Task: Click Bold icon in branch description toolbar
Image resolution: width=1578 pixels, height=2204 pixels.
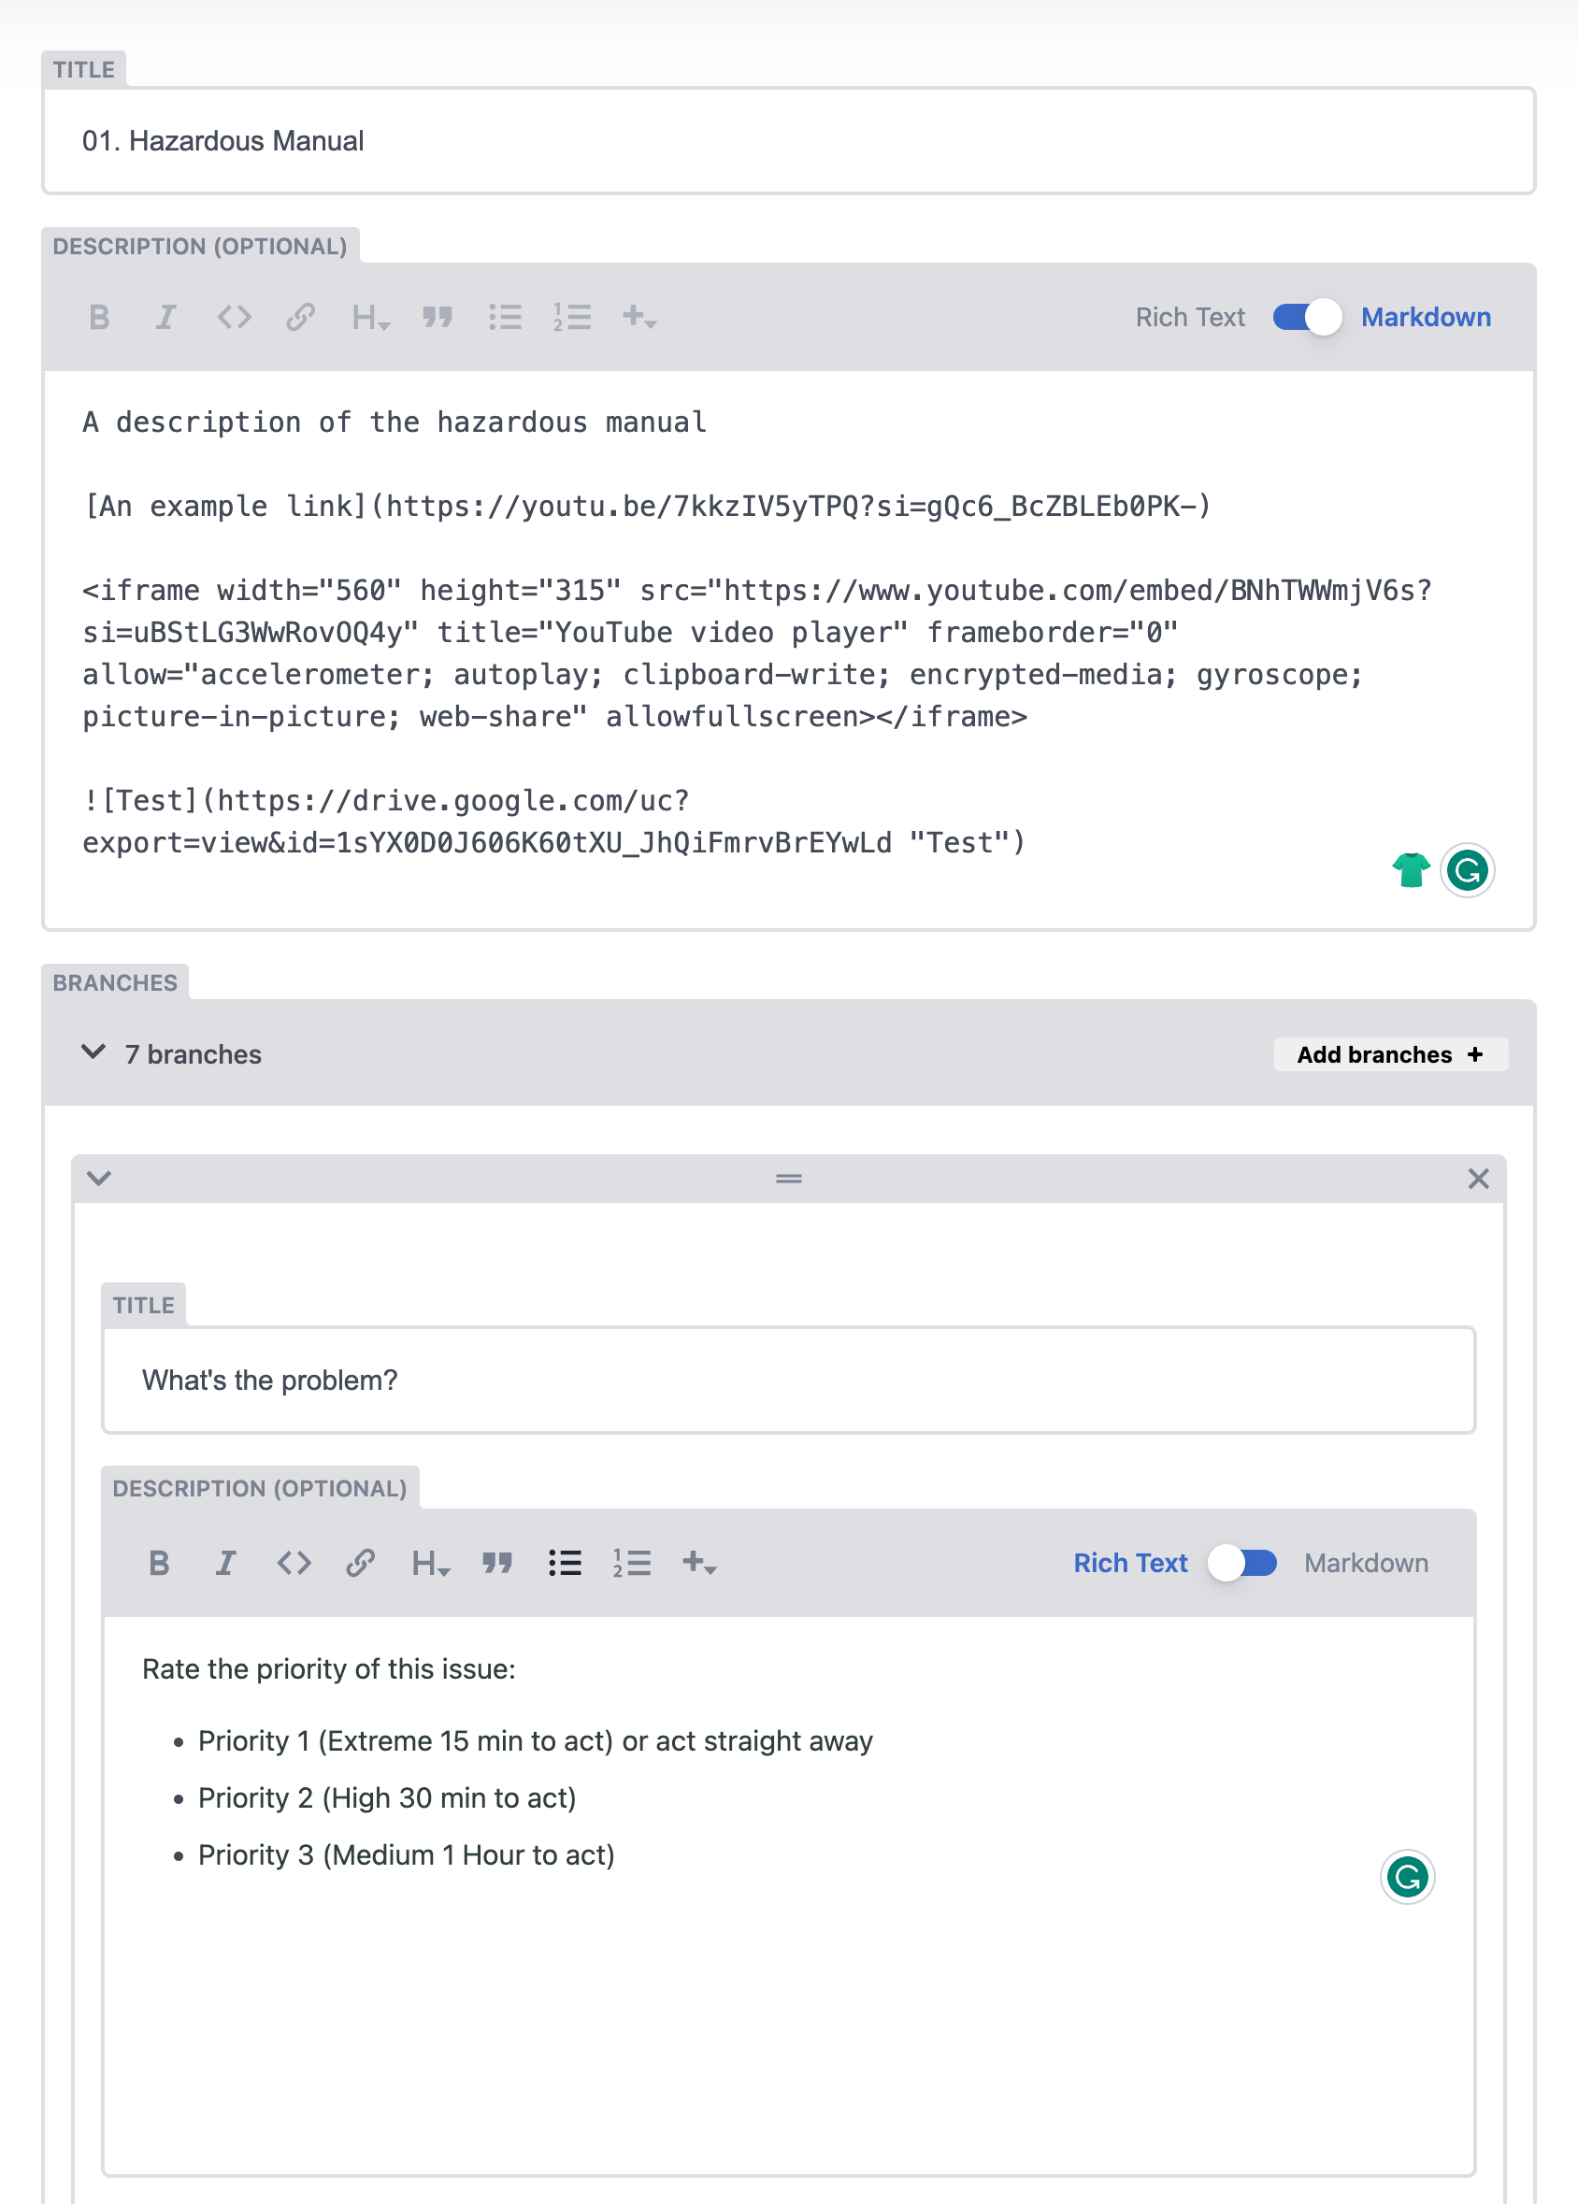Action: [159, 1563]
